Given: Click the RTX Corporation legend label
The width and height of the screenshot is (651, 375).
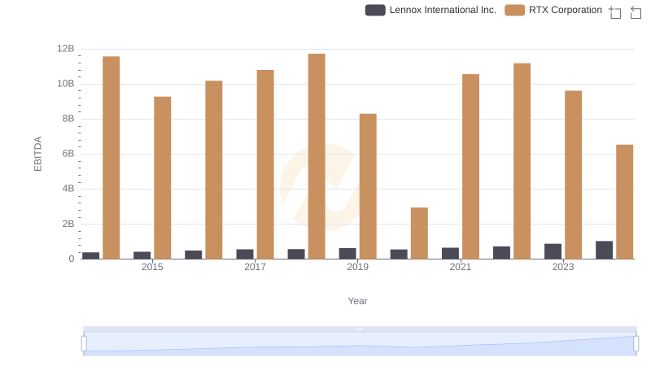Looking at the screenshot, I should pos(566,10).
